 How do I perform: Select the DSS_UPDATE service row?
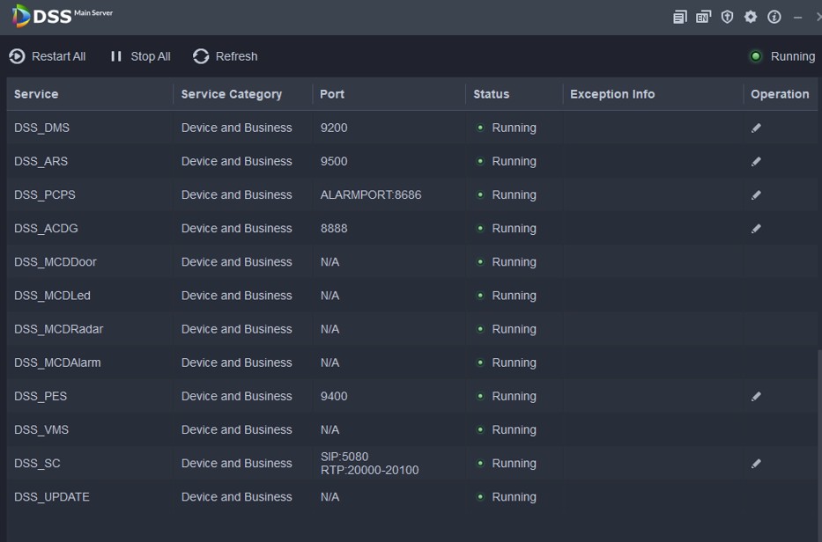[52, 497]
